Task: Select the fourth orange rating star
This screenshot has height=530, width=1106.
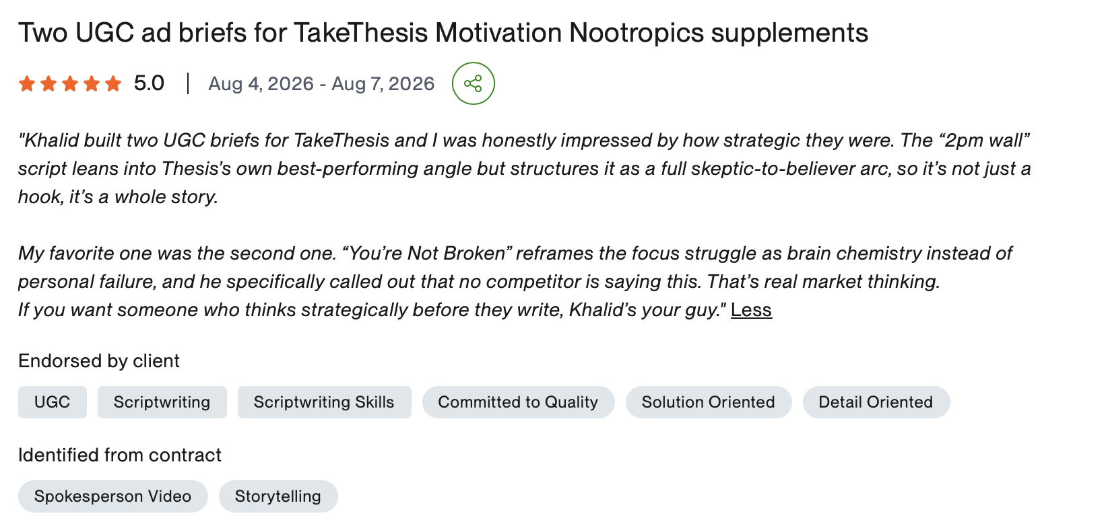Action: 92,83
